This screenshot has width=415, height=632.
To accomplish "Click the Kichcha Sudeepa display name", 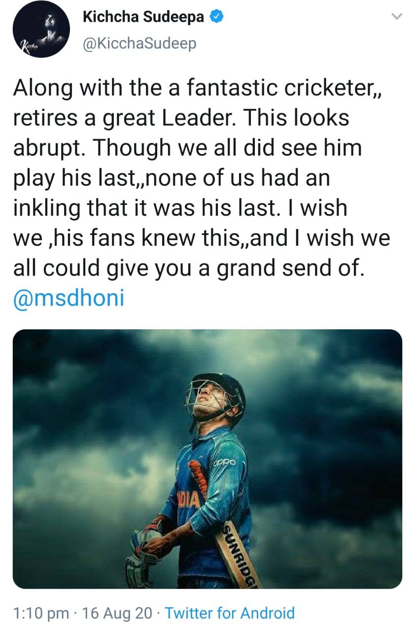I will 143,17.
